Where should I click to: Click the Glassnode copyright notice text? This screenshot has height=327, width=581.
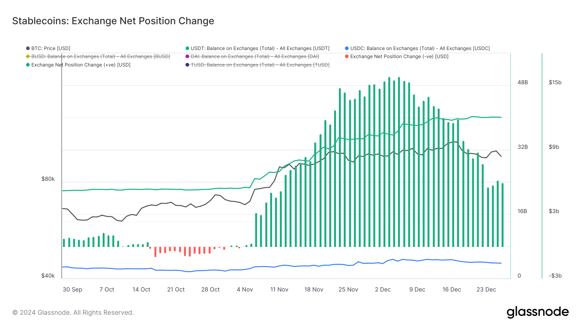click(73, 312)
